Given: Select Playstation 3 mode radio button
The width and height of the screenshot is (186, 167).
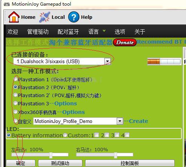Looking at the screenshot, I should point(15,103).
